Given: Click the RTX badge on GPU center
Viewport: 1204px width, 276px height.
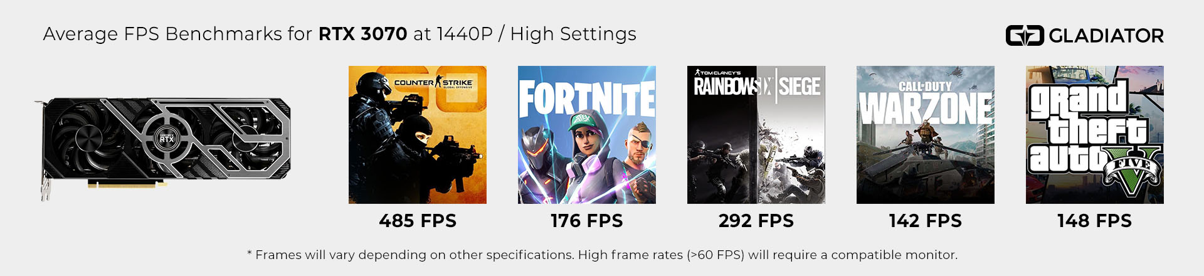Looking at the screenshot, I should tap(167, 139).
